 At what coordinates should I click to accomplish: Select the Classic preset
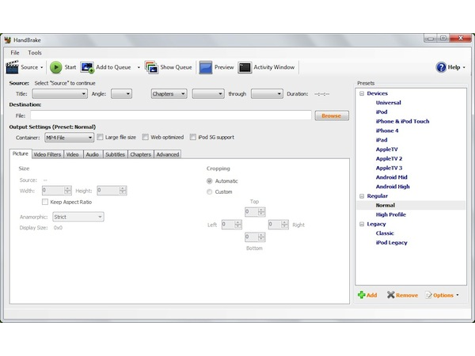(385, 233)
